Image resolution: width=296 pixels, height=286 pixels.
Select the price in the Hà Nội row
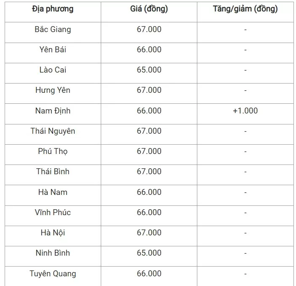149,233
